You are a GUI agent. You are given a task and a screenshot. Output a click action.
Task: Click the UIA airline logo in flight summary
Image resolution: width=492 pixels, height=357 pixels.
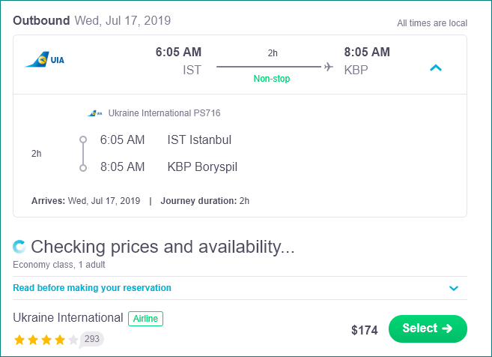click(x=44, y=59)
